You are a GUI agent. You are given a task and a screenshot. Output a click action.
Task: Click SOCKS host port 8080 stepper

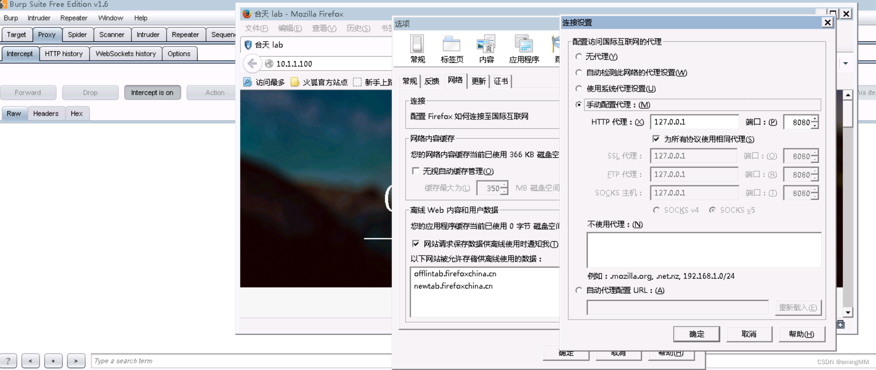[x=815, y=193]
